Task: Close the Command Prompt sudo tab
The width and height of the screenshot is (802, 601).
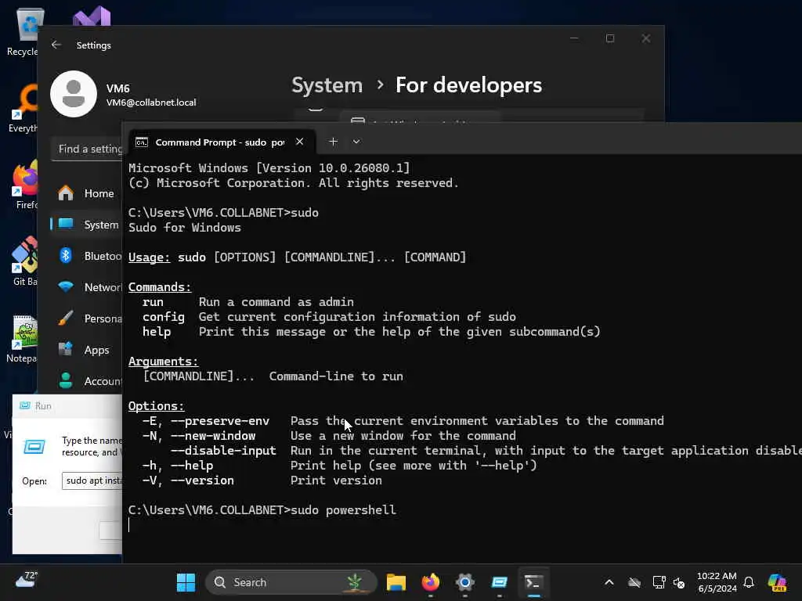Action: click(300, 142)
